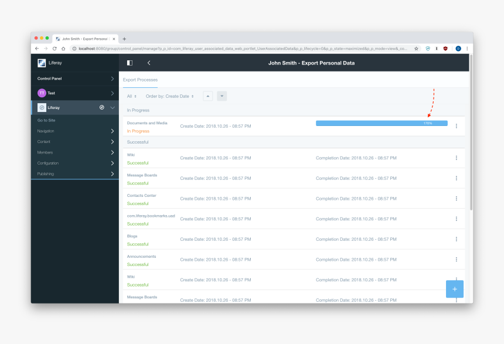Select the Export Processes tab
Image resolution: width=504 pixels, height=344 pixels.
point(140,80)
